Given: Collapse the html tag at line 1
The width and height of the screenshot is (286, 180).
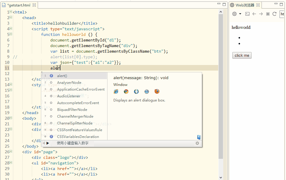Looking at the screenshot, I should point(11,12).
